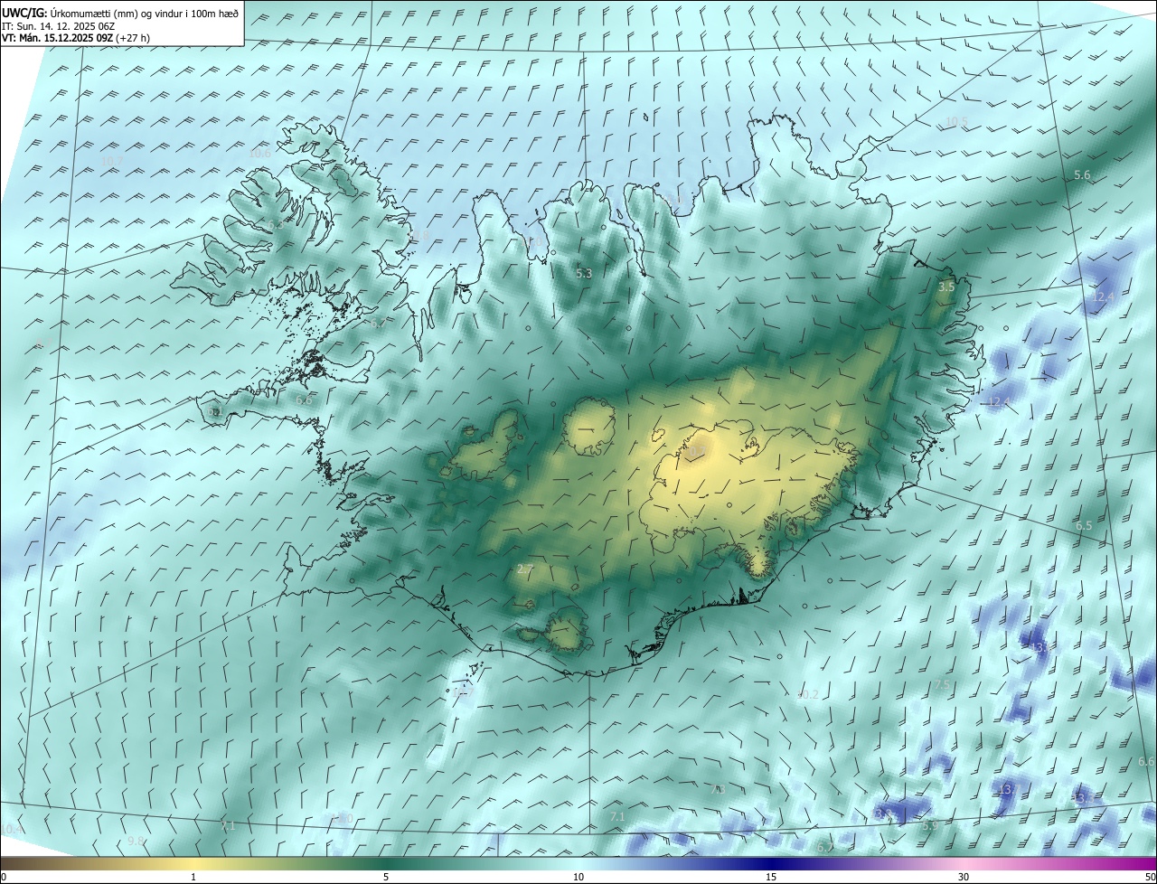Click the '7.5' value label on the map
The image size is (1157, 884).
pos(942,685)
